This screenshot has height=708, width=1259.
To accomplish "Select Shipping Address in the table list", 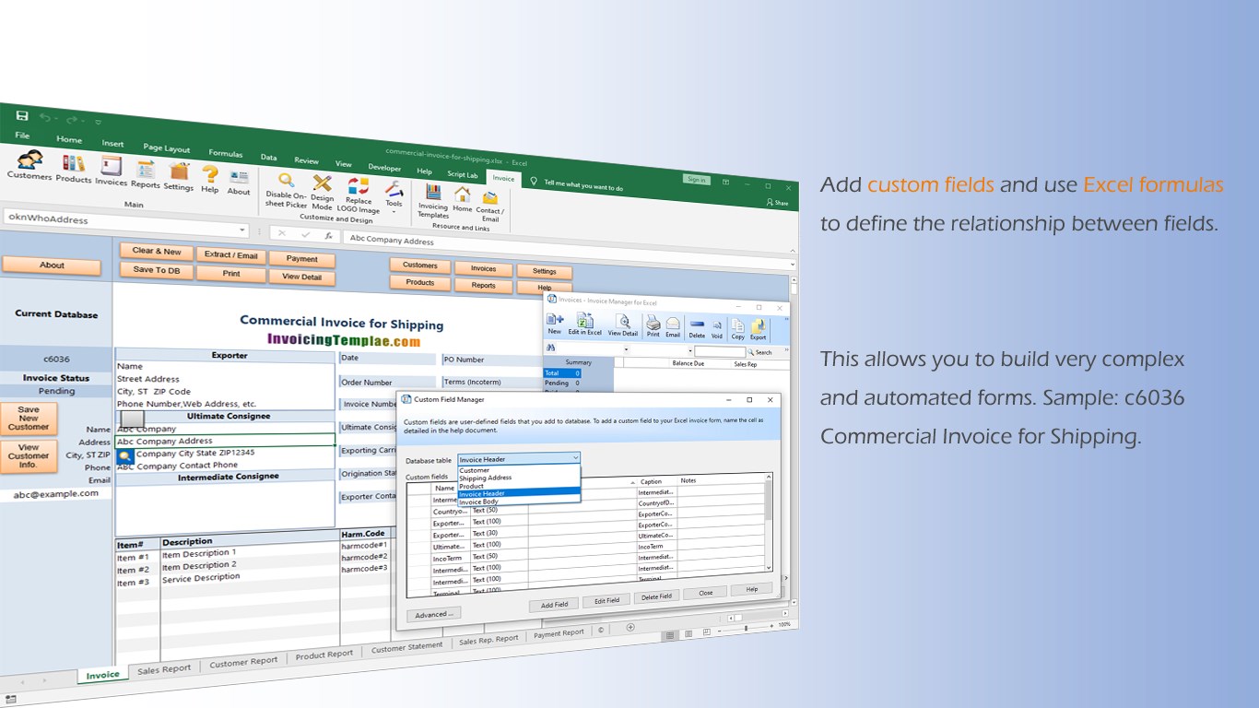I will tap(519, 478).
